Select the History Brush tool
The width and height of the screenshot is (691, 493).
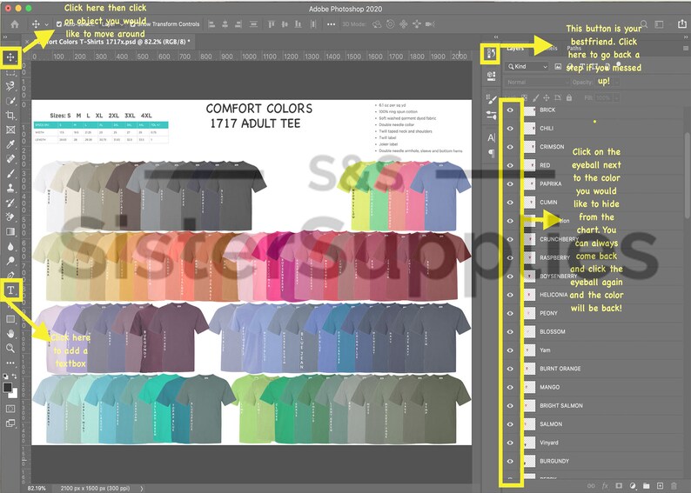tap(10, 203)
